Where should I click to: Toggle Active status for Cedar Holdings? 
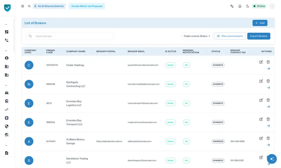(170, 65)
